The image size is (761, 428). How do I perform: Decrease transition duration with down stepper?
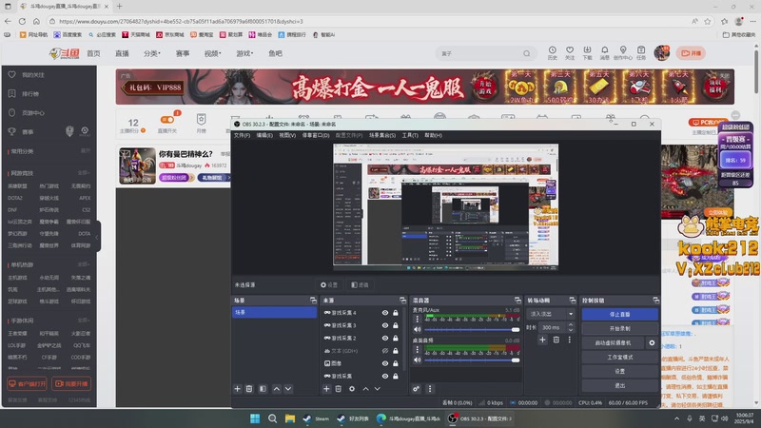[570, 330]
